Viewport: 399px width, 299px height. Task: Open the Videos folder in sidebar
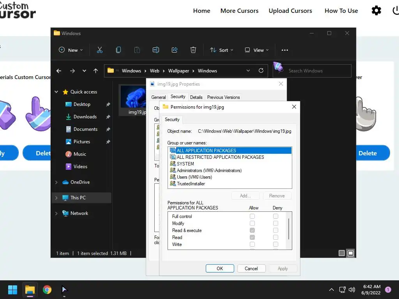pos(80,167)
